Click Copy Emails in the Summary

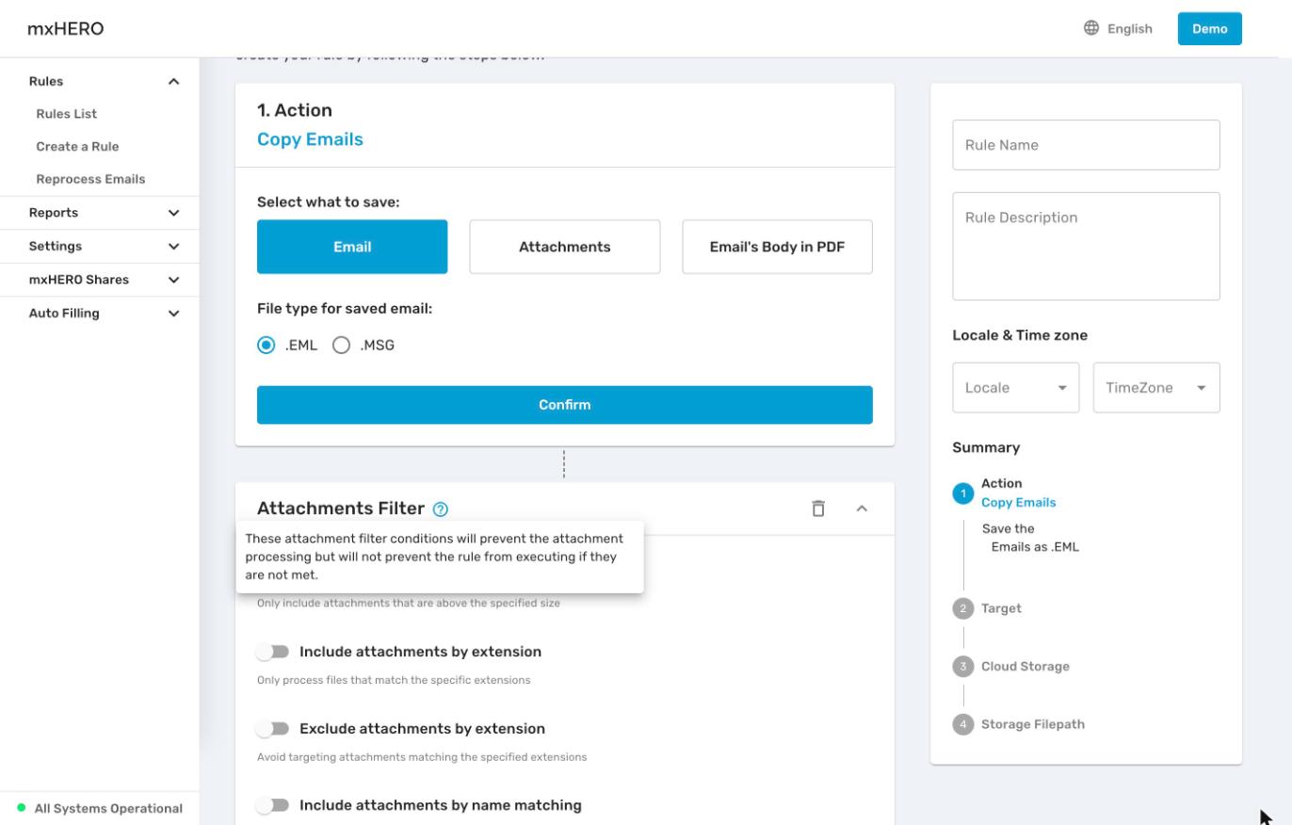point(1018,503)
